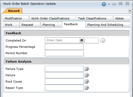This screenshot has width=133, height=97.
Task: Focus the Progress Percentage field
Action: tap(64, 47)
